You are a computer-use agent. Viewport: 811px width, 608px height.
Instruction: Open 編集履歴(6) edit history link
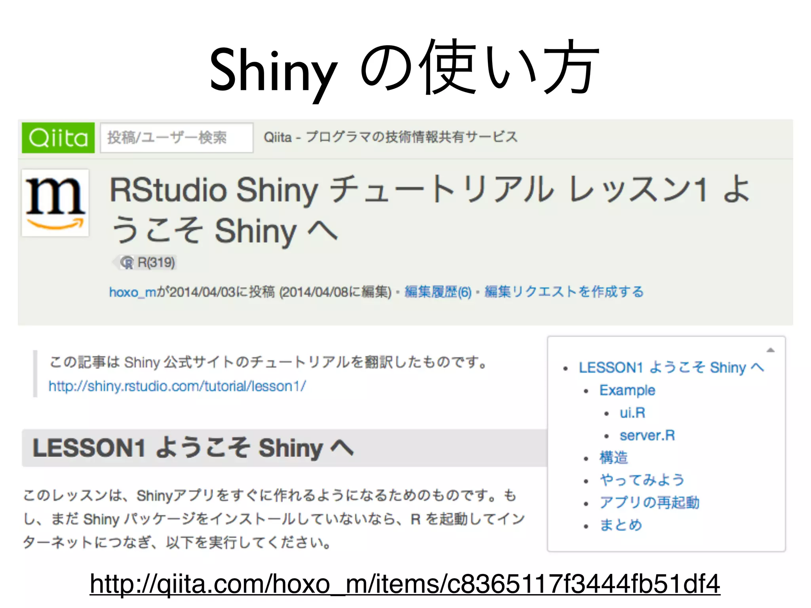point(438,292)
